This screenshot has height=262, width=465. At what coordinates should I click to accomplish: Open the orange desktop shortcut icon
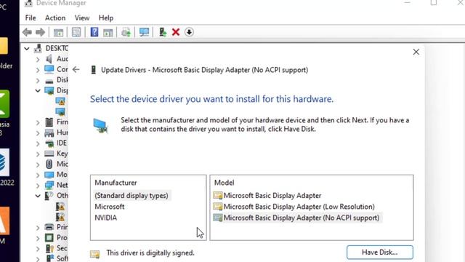[x=4, y=221]
